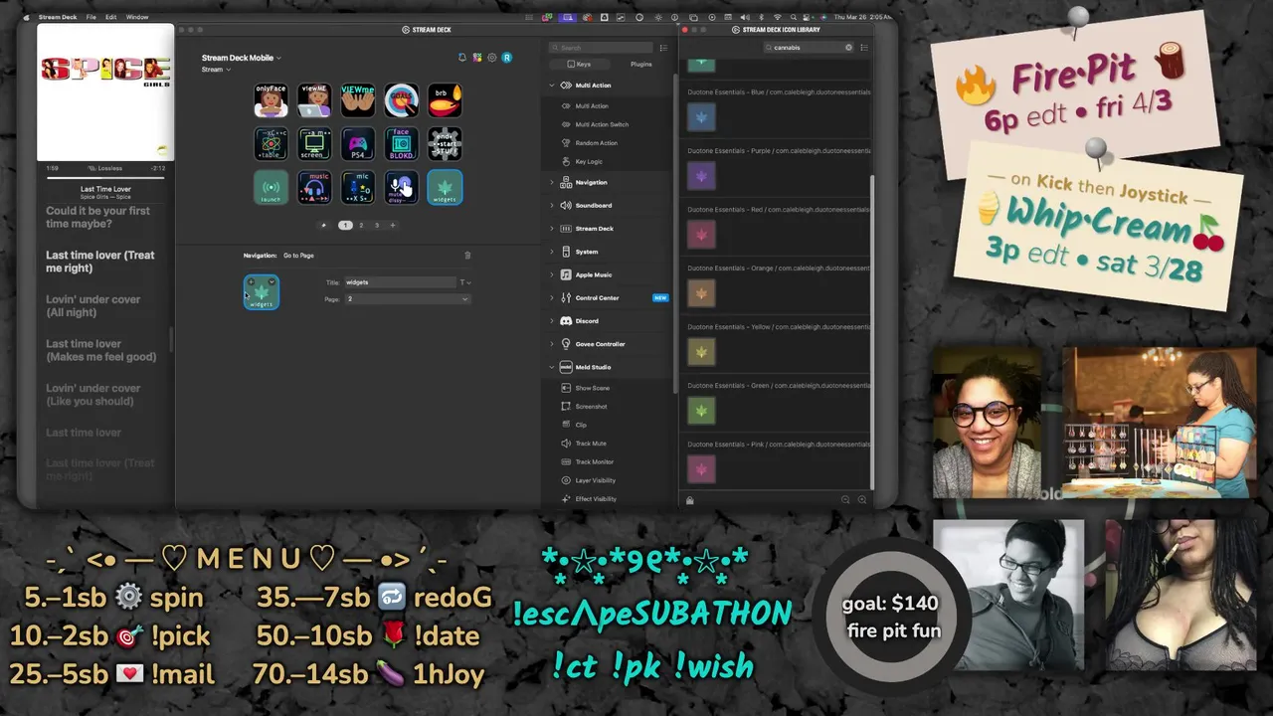Image resolution: width=1273 pixels, height=716 pixels.
Task: Choose the Duotone Essentials Blue leaf icon
Action: click(x=701, y=117)
